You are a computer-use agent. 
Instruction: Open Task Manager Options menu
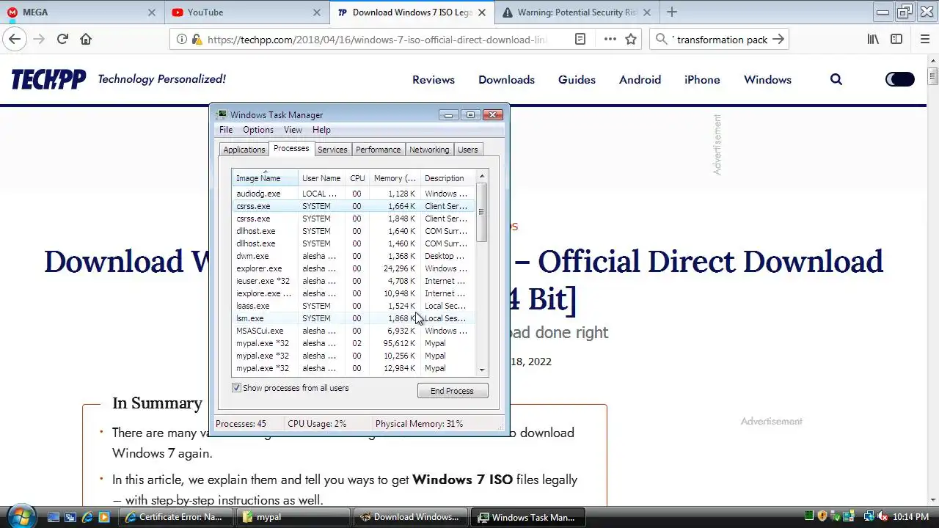[258, 130]
